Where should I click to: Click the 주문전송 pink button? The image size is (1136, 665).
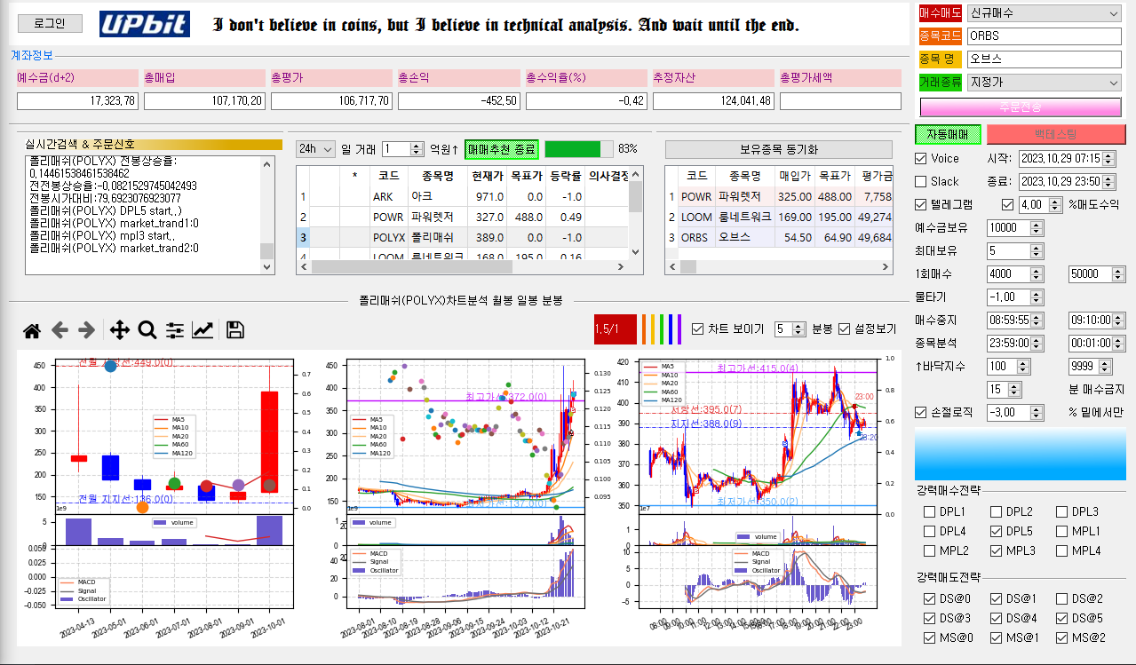1021,107
